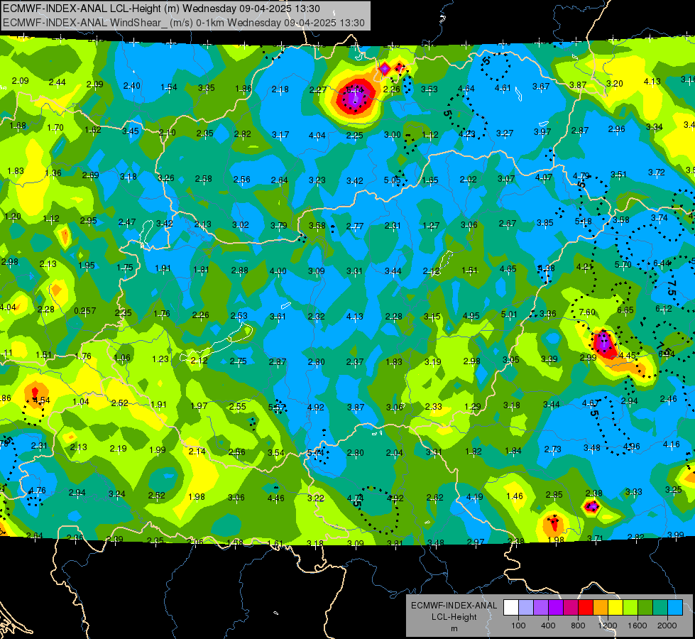Image resolution: width=695 pixels, height=639 pixels.
Task: Click the white legend swatch below 100 m
Action: 511,608
